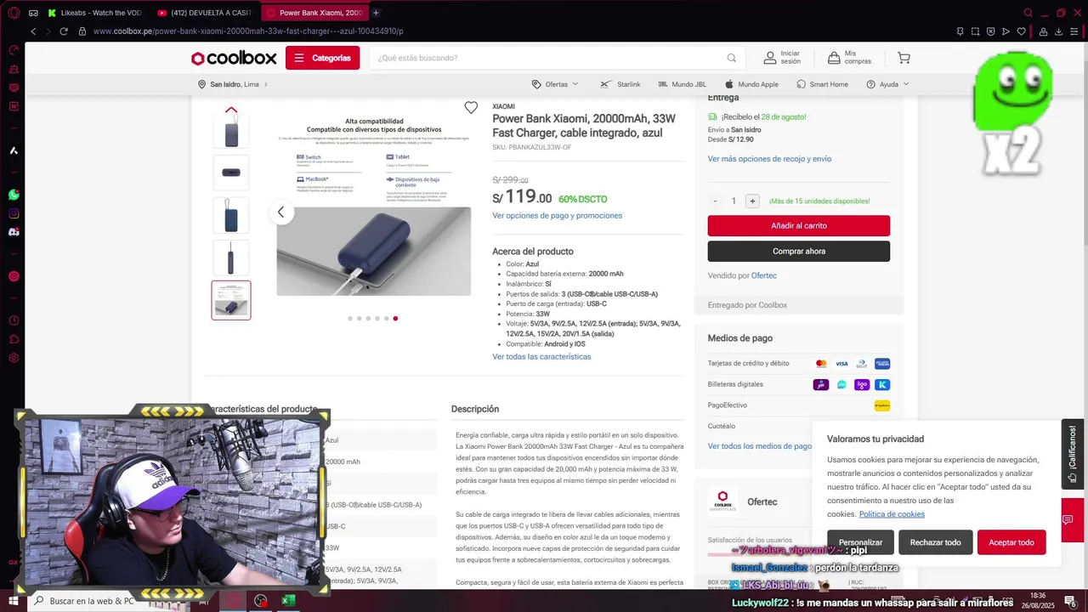
Task: Select second thumbnail showing ports
Action: (231, 173)
